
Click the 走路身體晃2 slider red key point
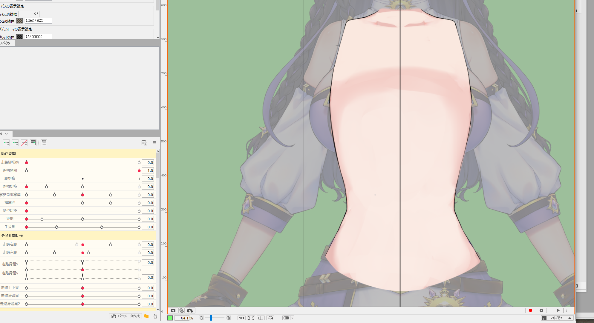83,304
